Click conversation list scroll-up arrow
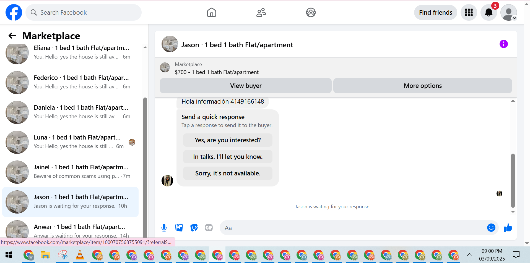This screenshot has height=263, width=530. [145, 48]
